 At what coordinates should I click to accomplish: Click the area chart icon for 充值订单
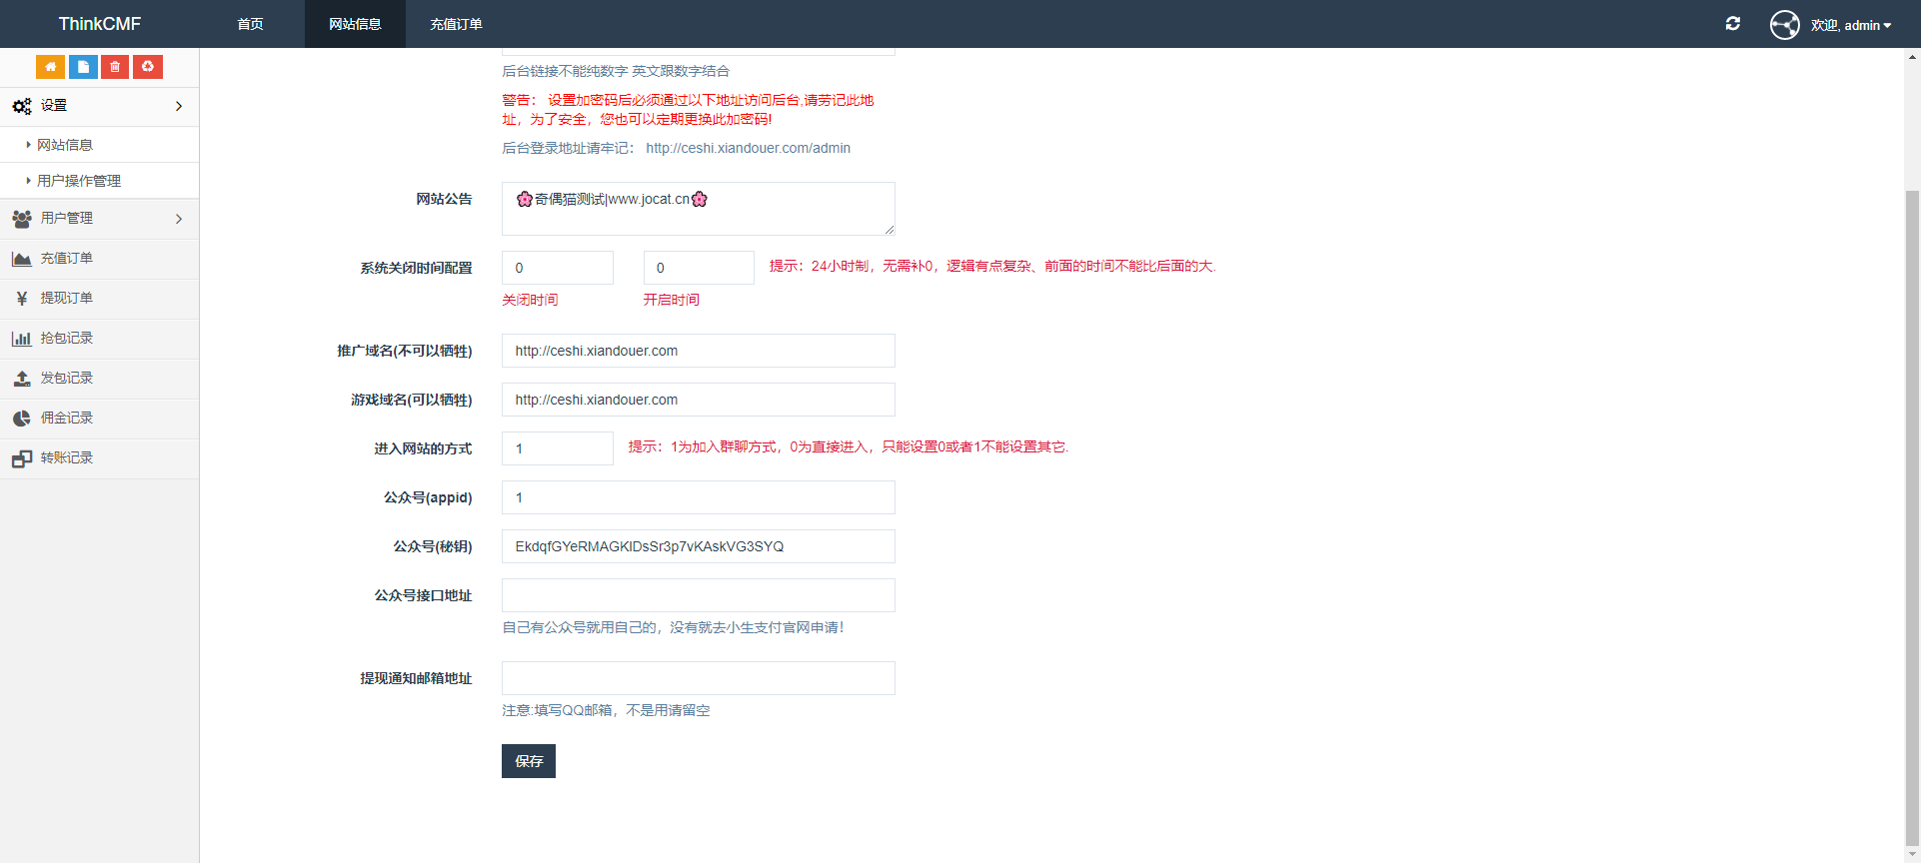pyautogui.click(x=22, y=259)
